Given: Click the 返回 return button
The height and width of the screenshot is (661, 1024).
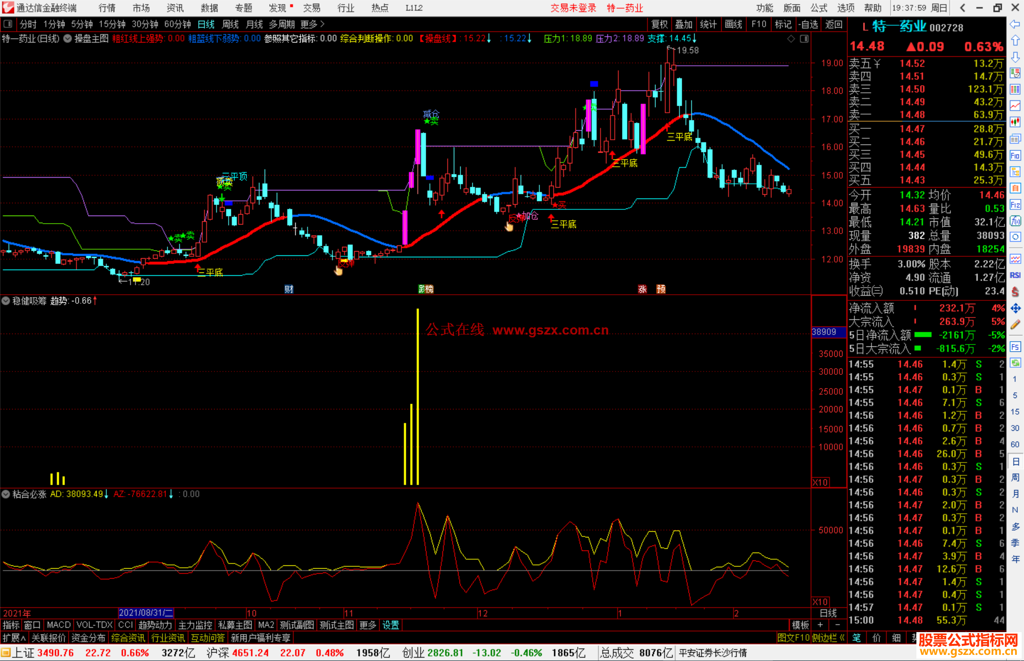Looking at the screenshot, I should [x=834, y=24].
